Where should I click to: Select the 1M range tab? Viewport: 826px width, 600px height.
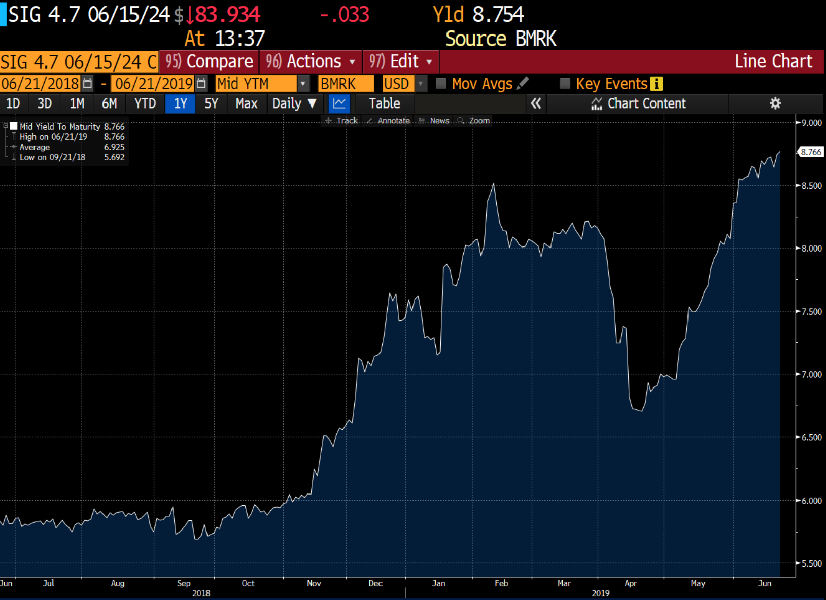77,103
